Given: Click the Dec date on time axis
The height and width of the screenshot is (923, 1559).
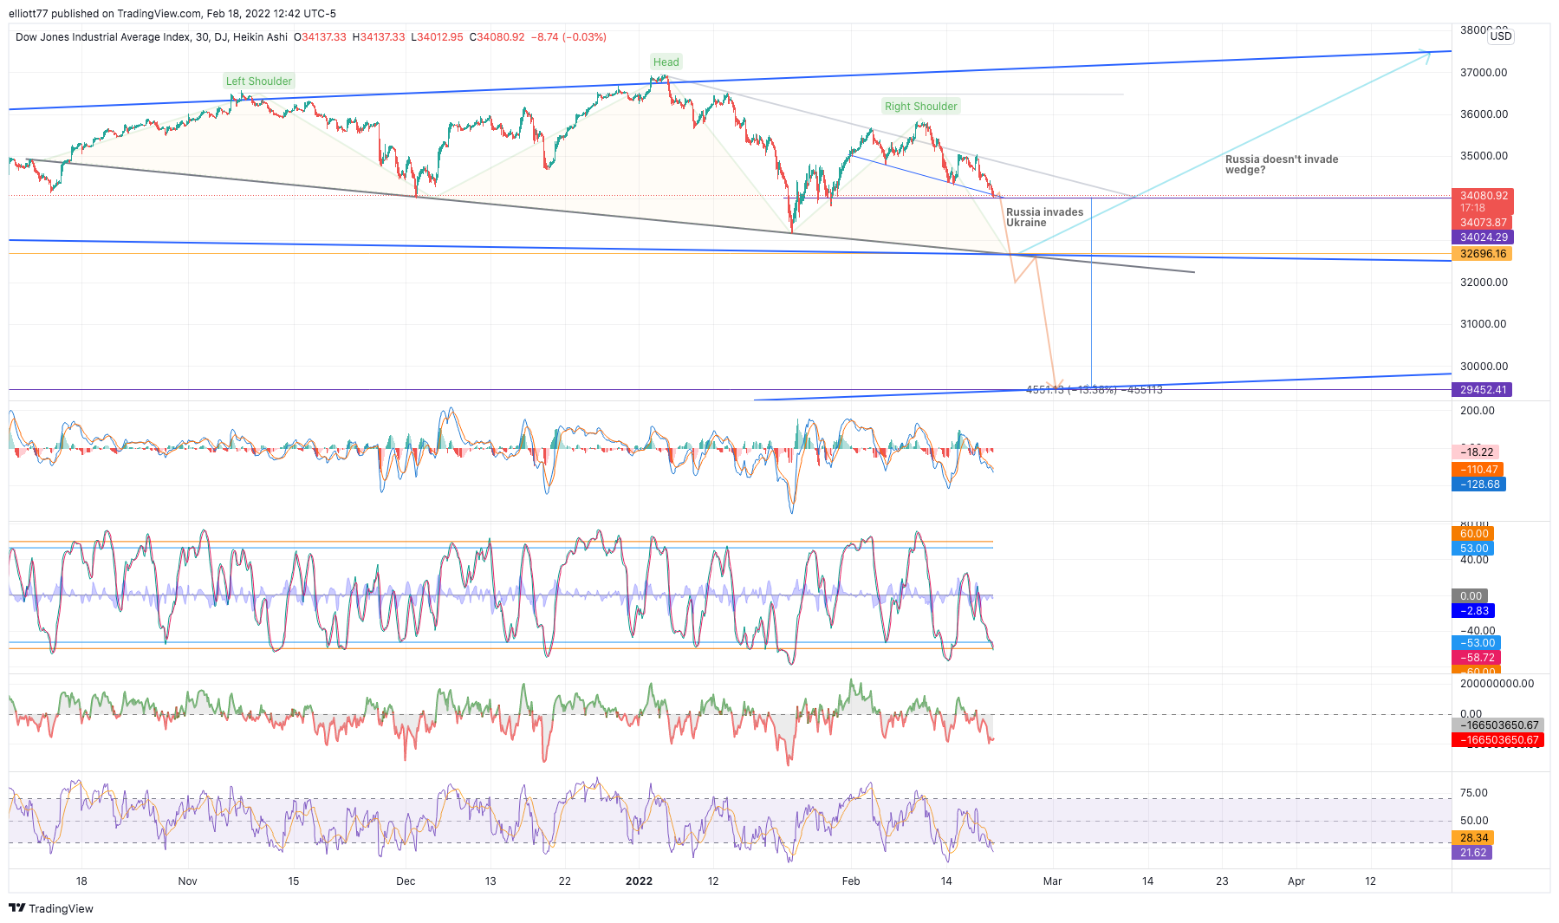Looking at the screenshot, I should click(x=406, y=881).
